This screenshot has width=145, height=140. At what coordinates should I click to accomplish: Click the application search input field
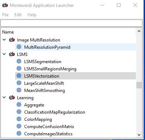coord(71,23)
